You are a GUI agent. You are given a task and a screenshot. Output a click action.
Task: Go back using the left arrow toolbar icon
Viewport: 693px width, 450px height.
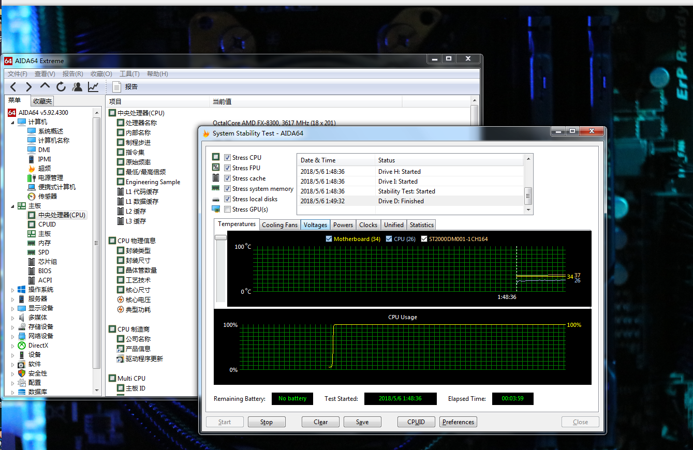[x=13, y=87]
